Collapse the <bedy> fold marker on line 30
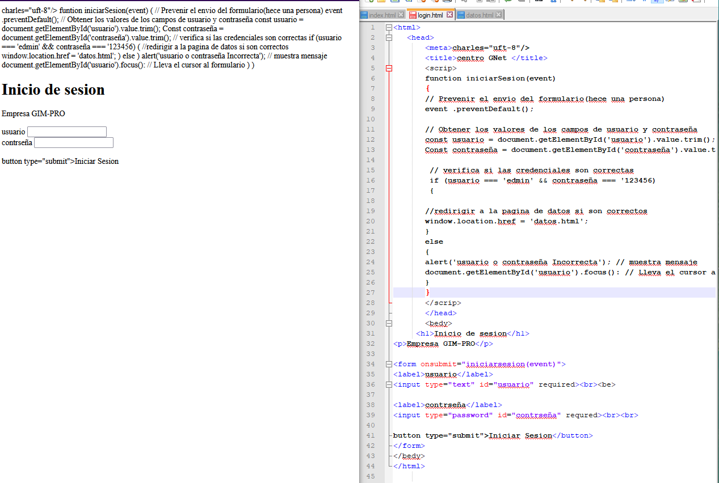The image size is (719, 483). [x=389, y=323]
